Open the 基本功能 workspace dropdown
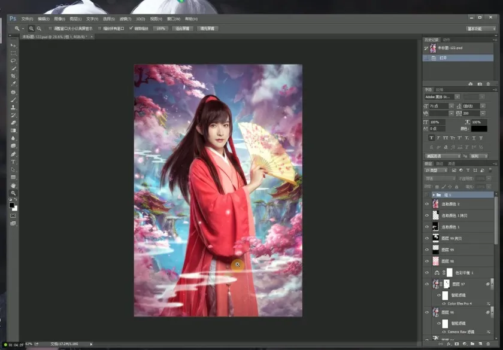The image size is (503, 350). [481, 28]
